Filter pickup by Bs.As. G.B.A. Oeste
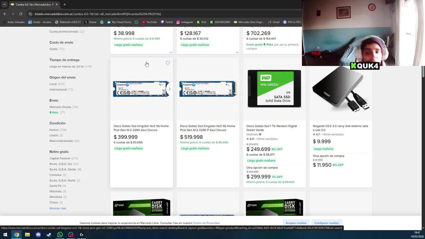Image resolution: width=425 pixels, height=239 pixels. tap(65, 169)
